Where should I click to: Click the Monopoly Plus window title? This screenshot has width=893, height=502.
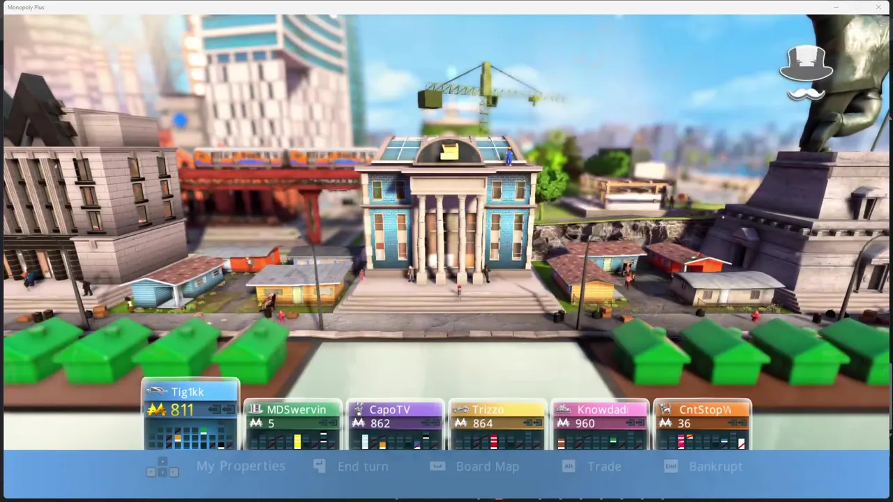(26, 7)
